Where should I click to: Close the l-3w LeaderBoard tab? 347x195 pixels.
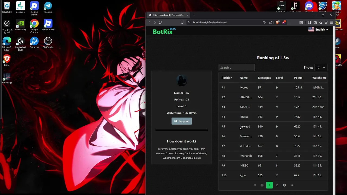[187, 15]
